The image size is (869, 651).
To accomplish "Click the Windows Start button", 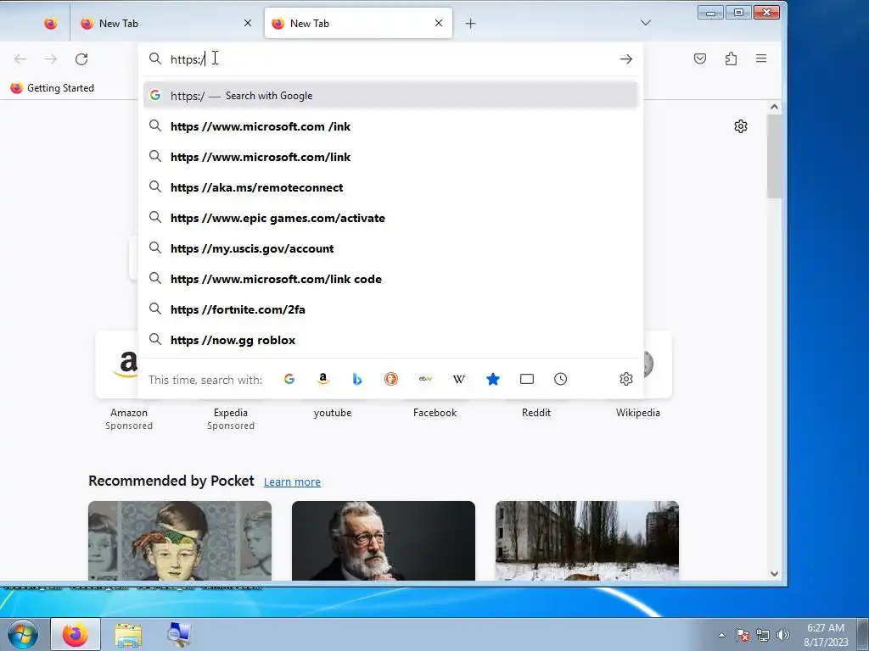I will click(21, 634).
